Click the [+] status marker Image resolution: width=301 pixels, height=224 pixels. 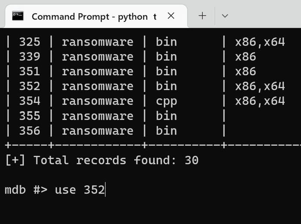pyautogui.click(x=15, y=160)
